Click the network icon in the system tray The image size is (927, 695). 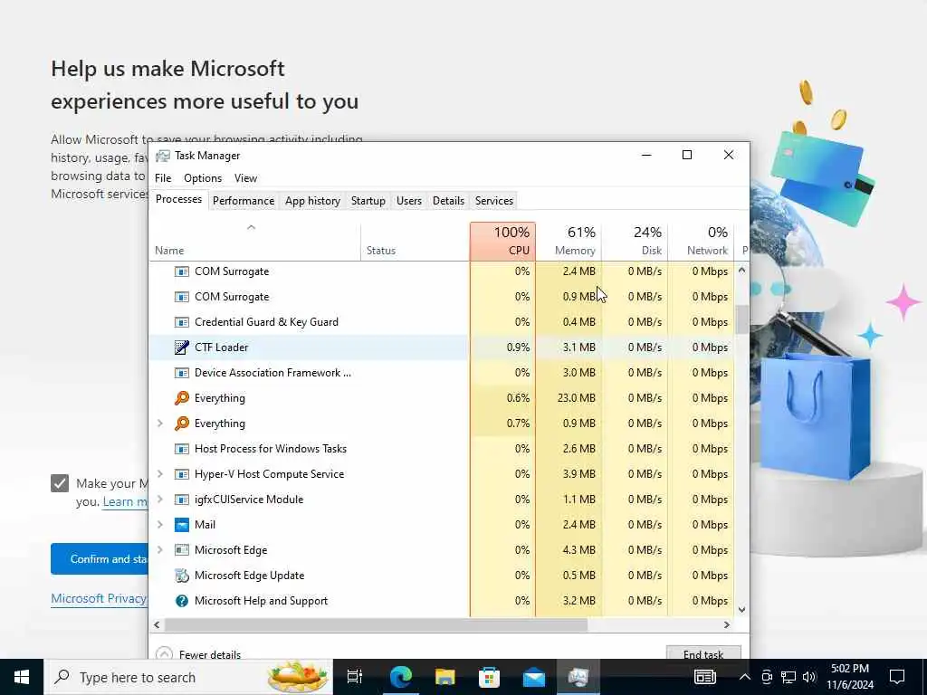tap(788, 677)
